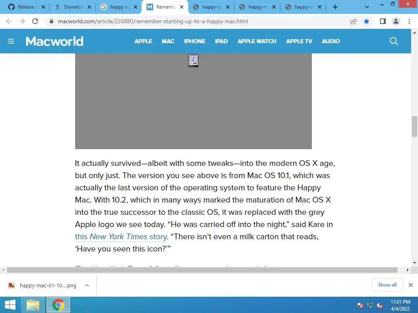Open the side panel
The image size is (418, 313).
pos(383,21)
